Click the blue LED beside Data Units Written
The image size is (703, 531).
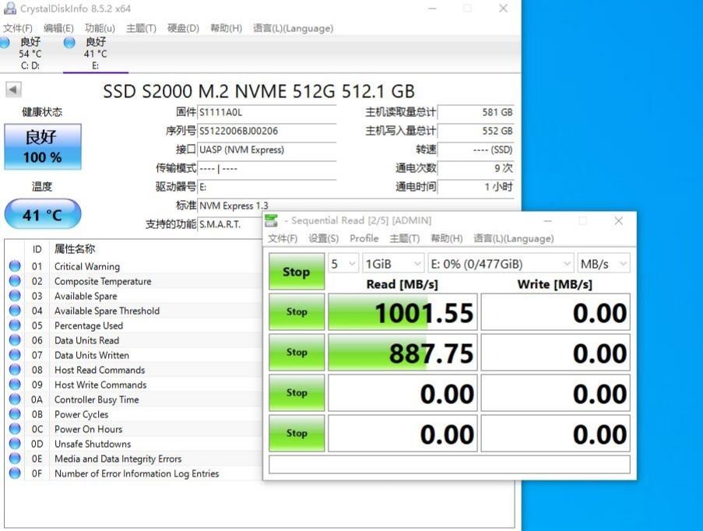(x=15, y=355)
